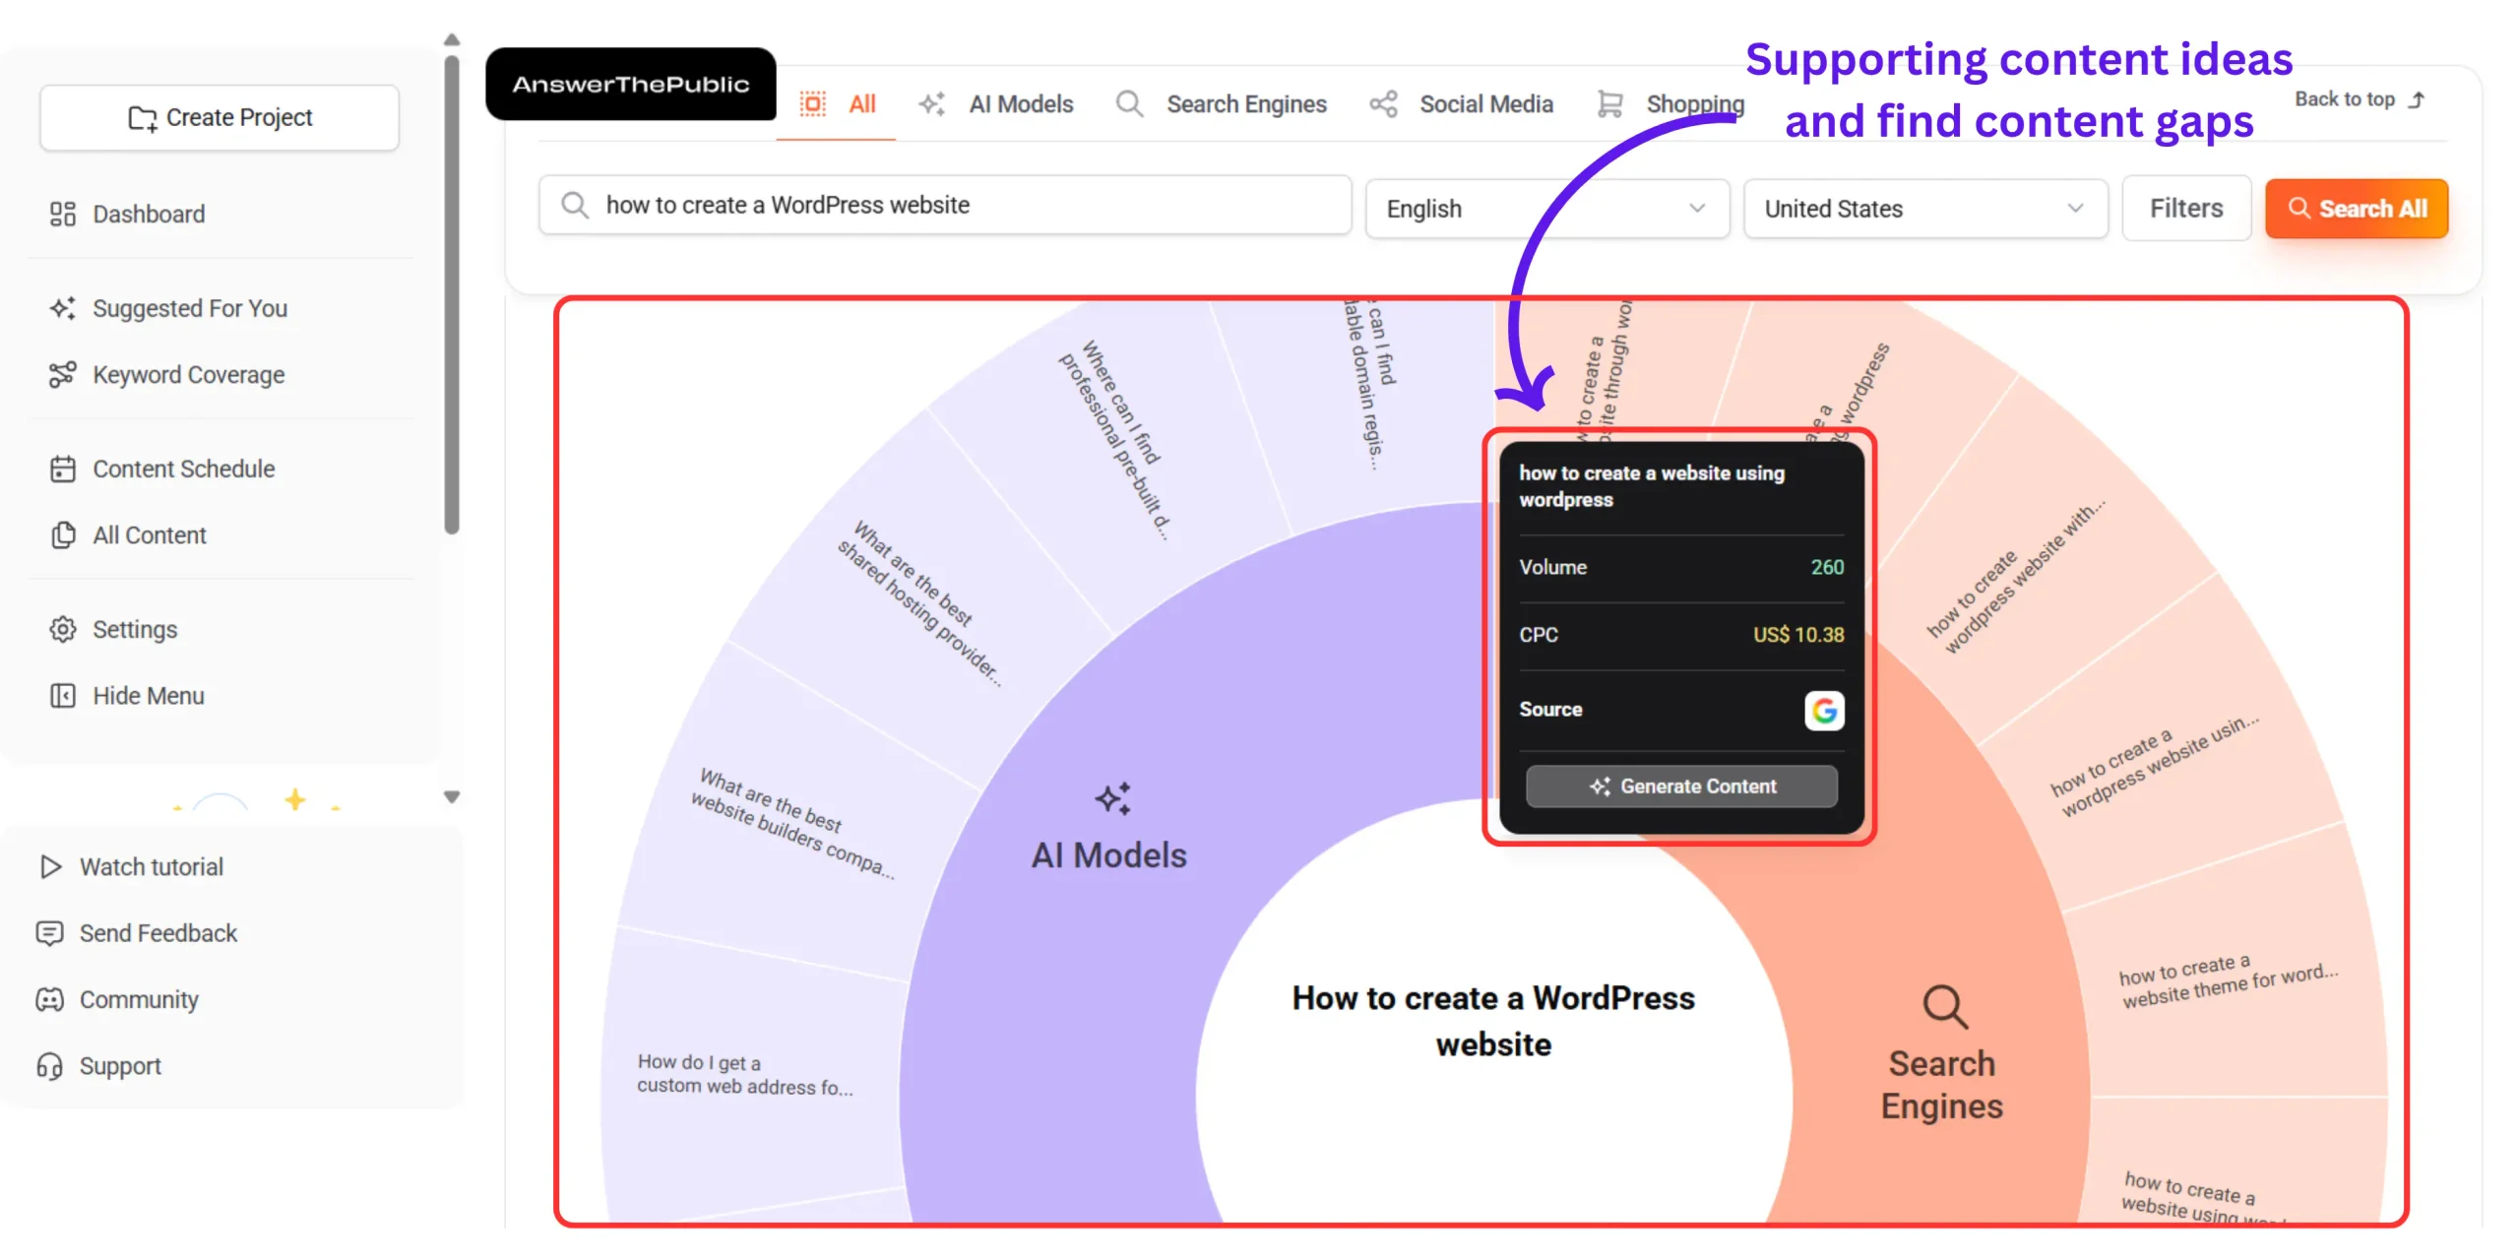The width and height of the screenshot is (2520, 1260).
Task: Click the Search All button
Action: coord(2357,209)
